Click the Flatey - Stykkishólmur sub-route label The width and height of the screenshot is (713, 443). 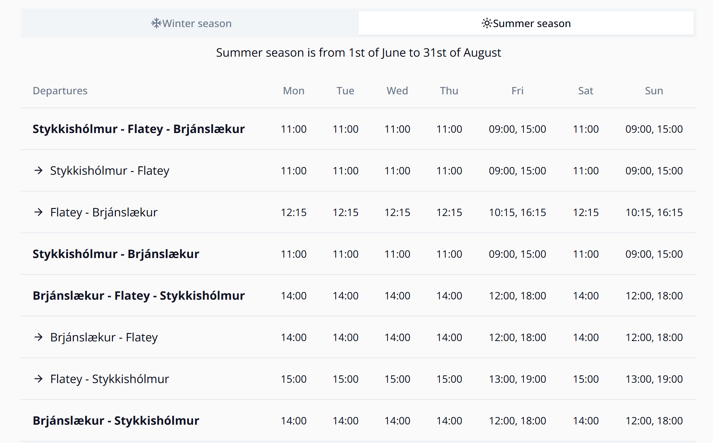[110, 379]
